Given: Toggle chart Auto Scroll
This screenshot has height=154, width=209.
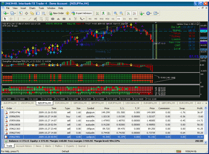Looking at the screenshot, I should click(x=128, y=13).
